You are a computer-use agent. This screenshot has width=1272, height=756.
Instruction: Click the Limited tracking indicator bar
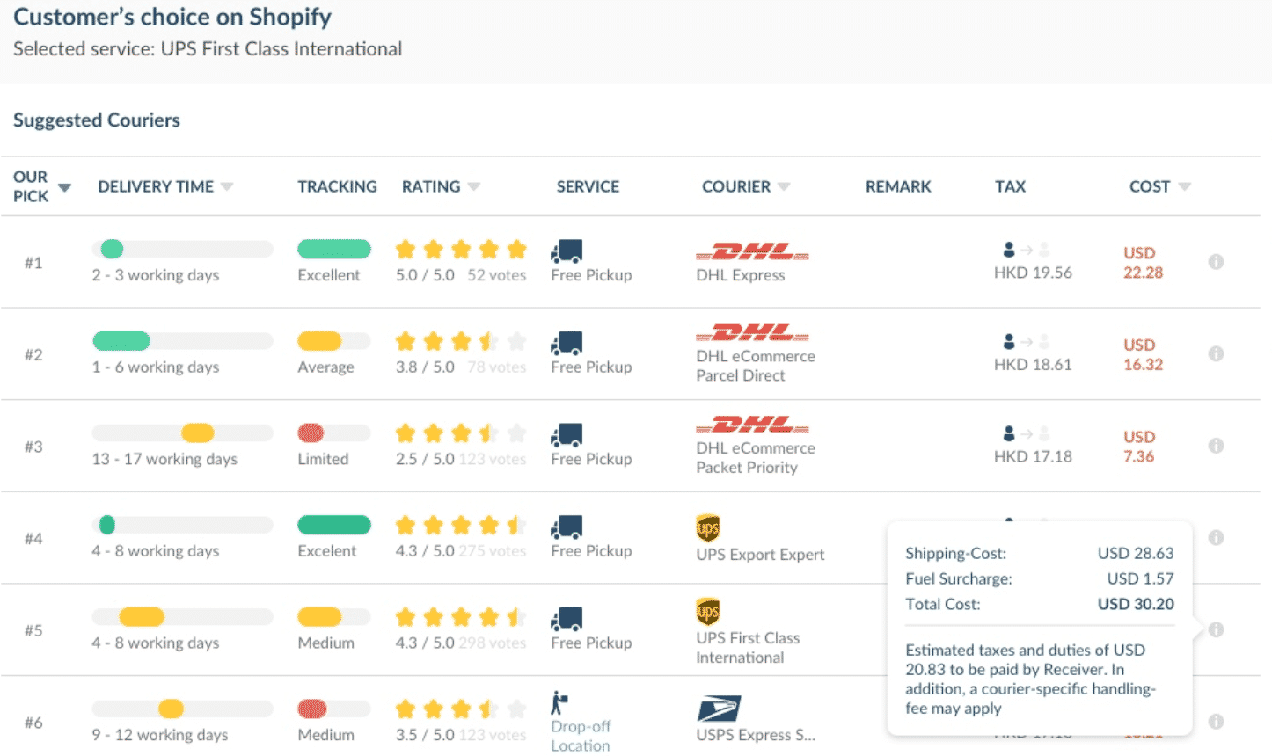tap(334, 433)
